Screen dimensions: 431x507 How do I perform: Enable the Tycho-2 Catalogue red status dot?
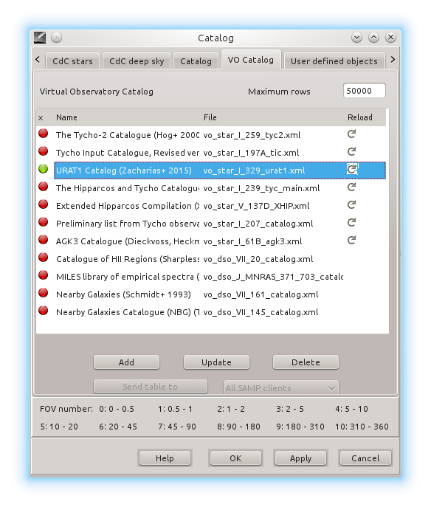(43, 134)
